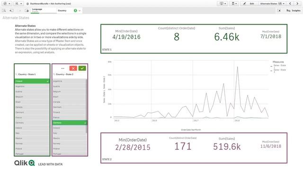
Task: Select Poland in Country - State 2 list
Action: [x=69, y=149]
